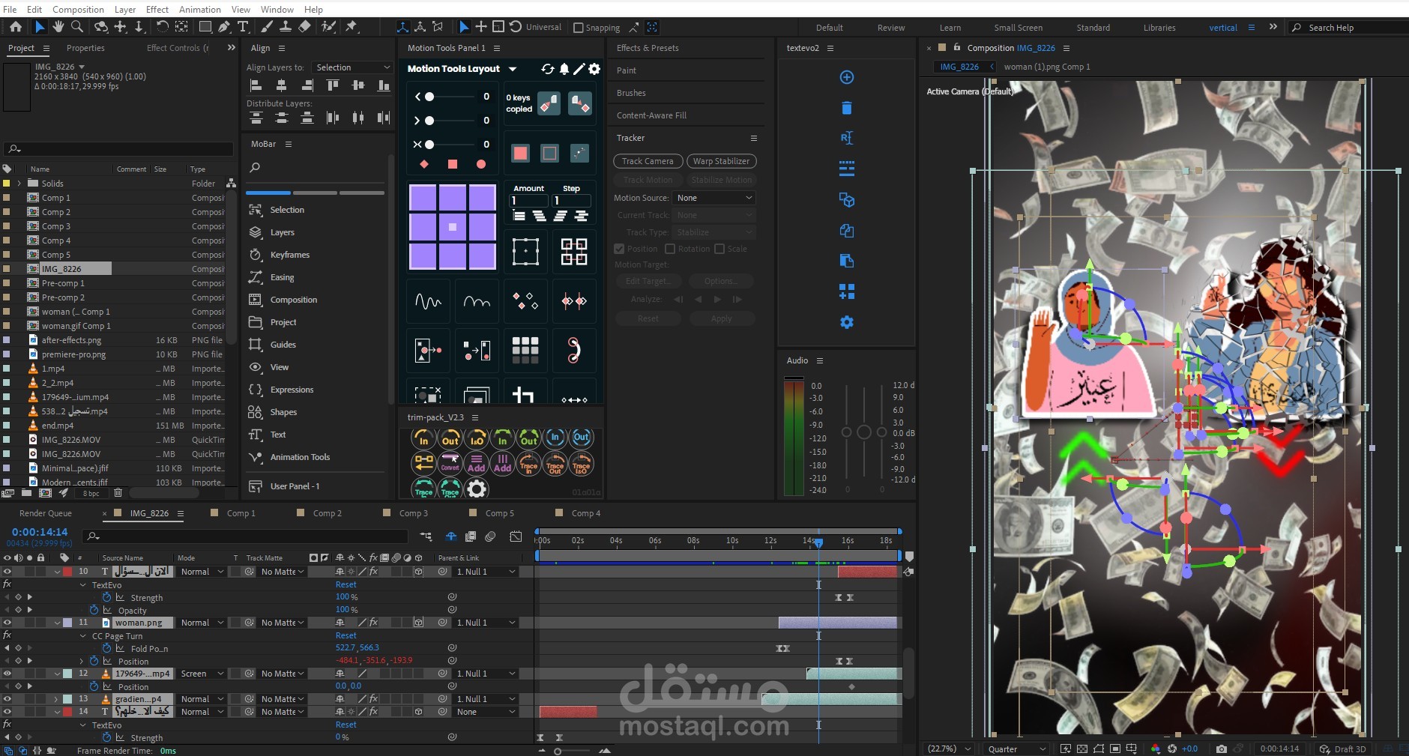The image size is (1409, 756).
Task: Toggle visibility of layer 13 gradient
Action: coord(7,699)
